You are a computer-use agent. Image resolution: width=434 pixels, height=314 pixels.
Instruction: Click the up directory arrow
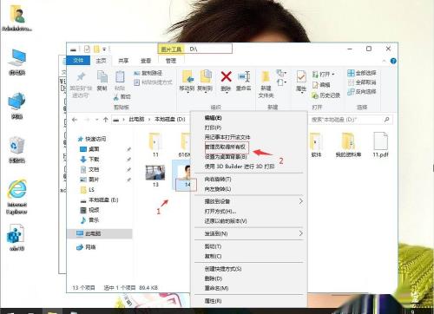[106, 120]
